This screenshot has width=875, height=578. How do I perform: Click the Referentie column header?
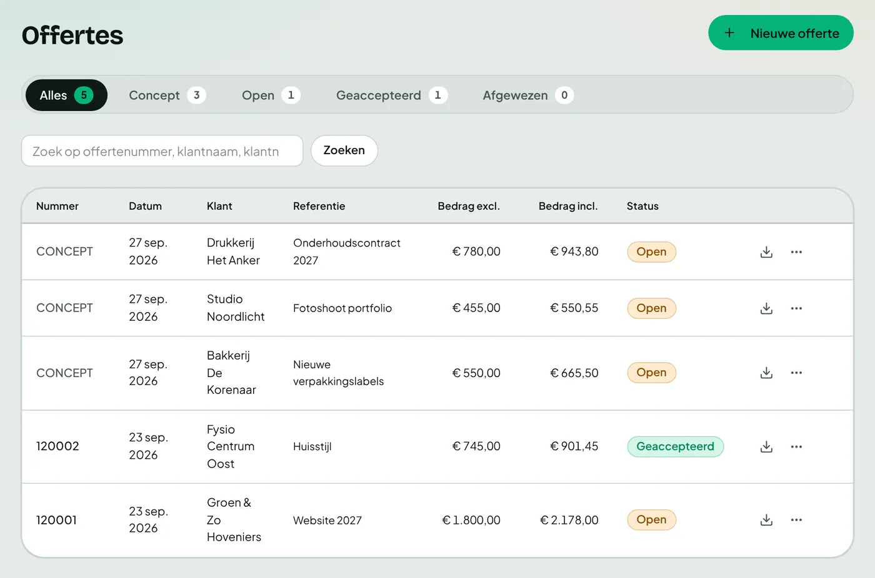click(x=319, y=206)
